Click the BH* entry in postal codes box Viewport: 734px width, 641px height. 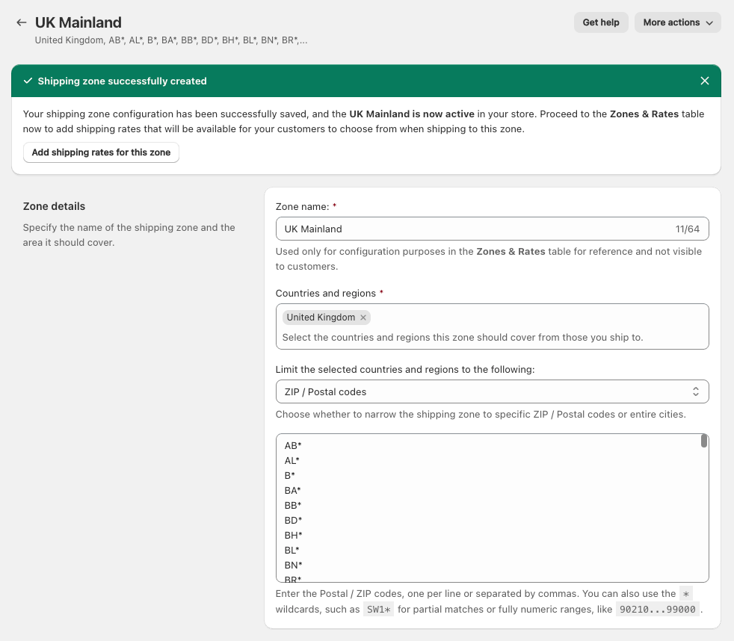click(293, 535)
